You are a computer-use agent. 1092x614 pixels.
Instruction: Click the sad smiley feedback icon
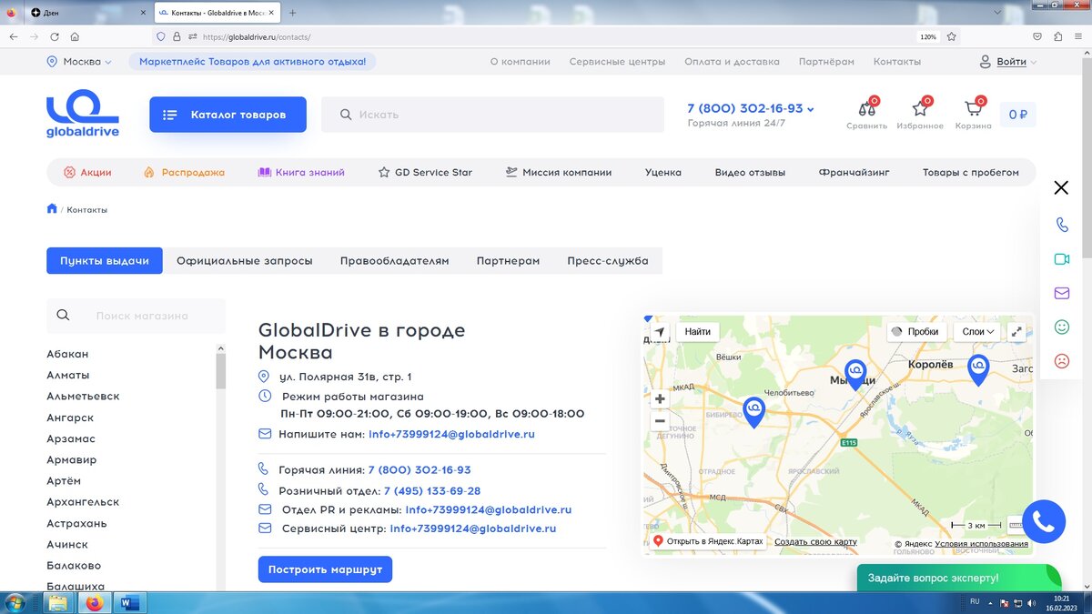tap(1061, 360)
